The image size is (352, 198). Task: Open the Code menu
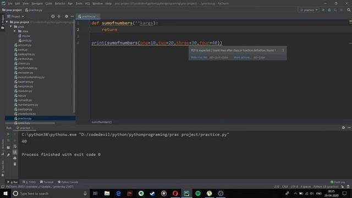click(x=49, y=3)
